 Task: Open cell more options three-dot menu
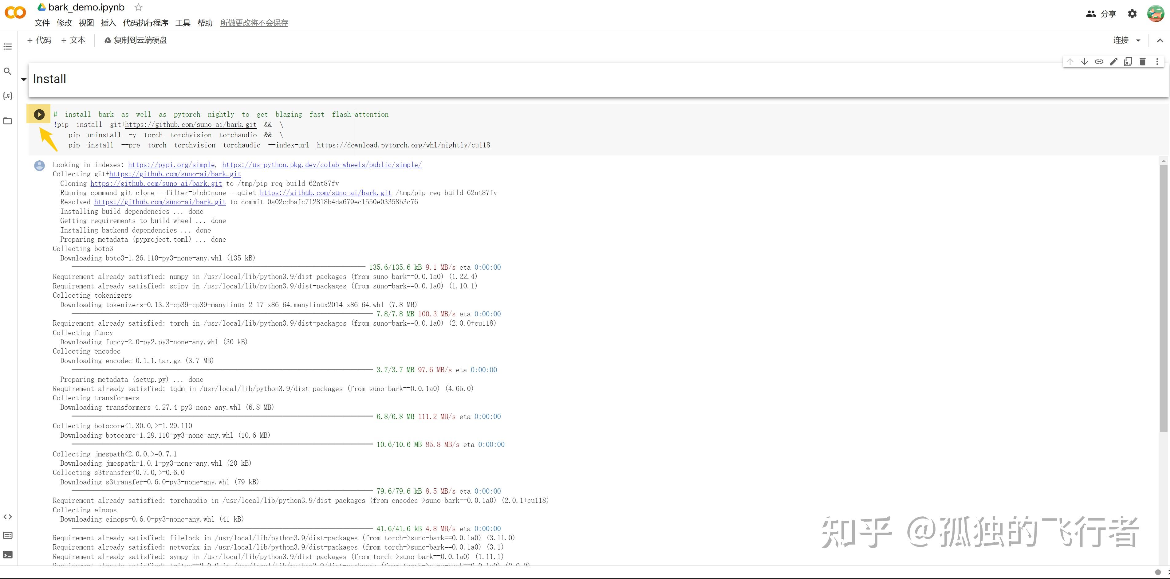tap(1157, 62)
